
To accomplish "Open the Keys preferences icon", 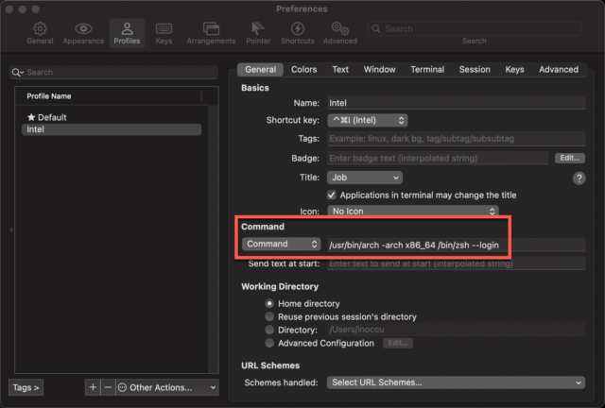I will [164, 33].
